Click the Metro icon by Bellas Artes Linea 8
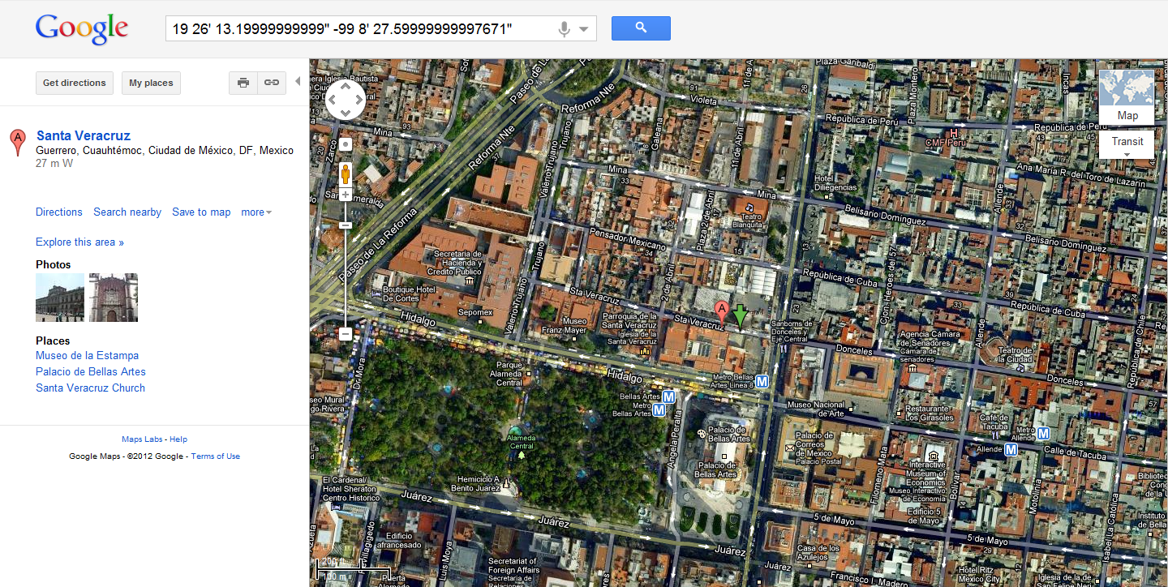This screenshot has height=587, width=1168. pyautogui.click(x=762, y=381)
